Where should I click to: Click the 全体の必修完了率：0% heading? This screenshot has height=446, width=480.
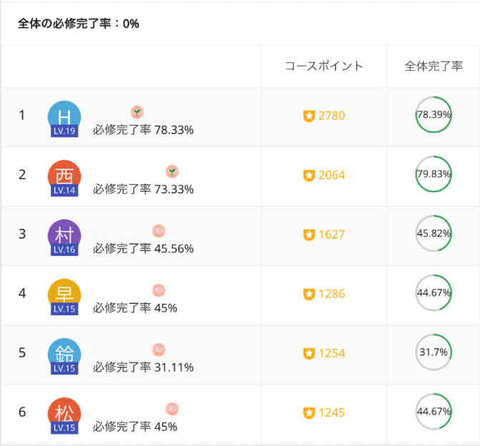(x=79, y=24)
